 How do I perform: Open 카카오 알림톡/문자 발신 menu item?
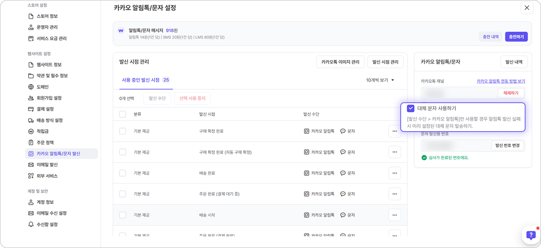click(x=61, y=154)
